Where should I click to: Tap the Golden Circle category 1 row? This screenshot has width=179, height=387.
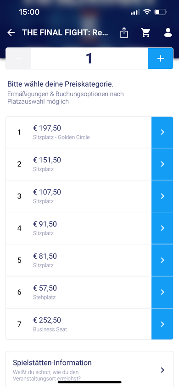click(x=89, y=133)
